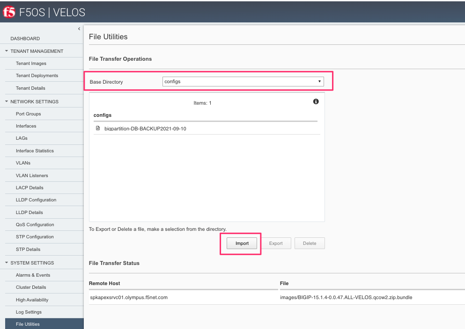Click the File column header
This screenshot has height=329, width=465.
(x=284, y=283)
